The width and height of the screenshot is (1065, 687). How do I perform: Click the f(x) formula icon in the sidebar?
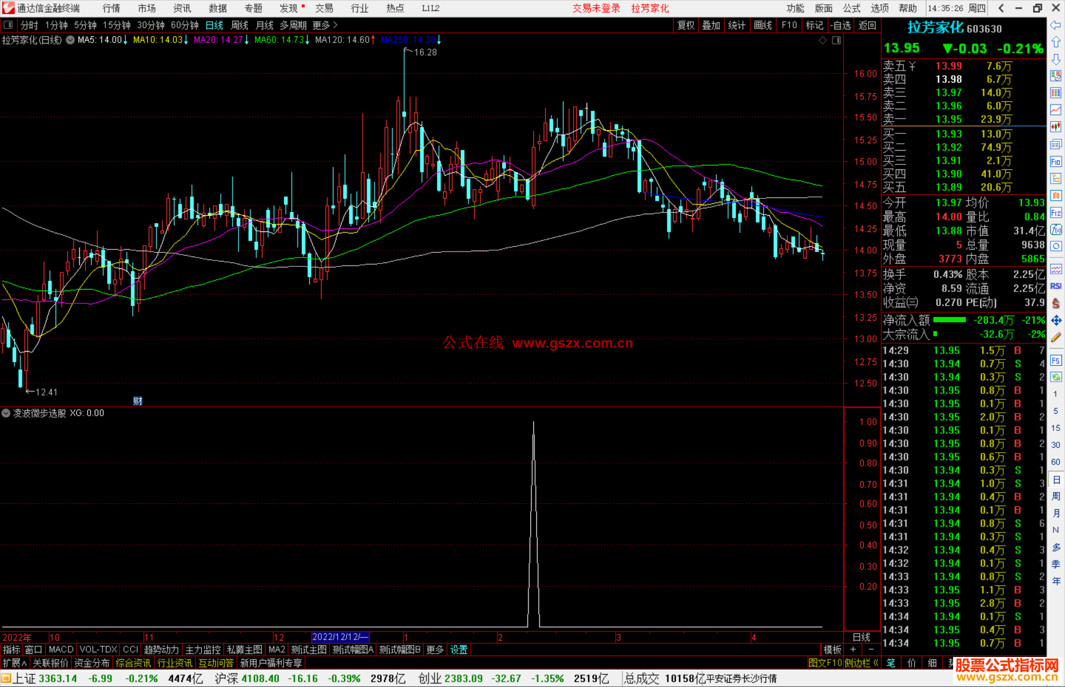[x=1056, y=229]
